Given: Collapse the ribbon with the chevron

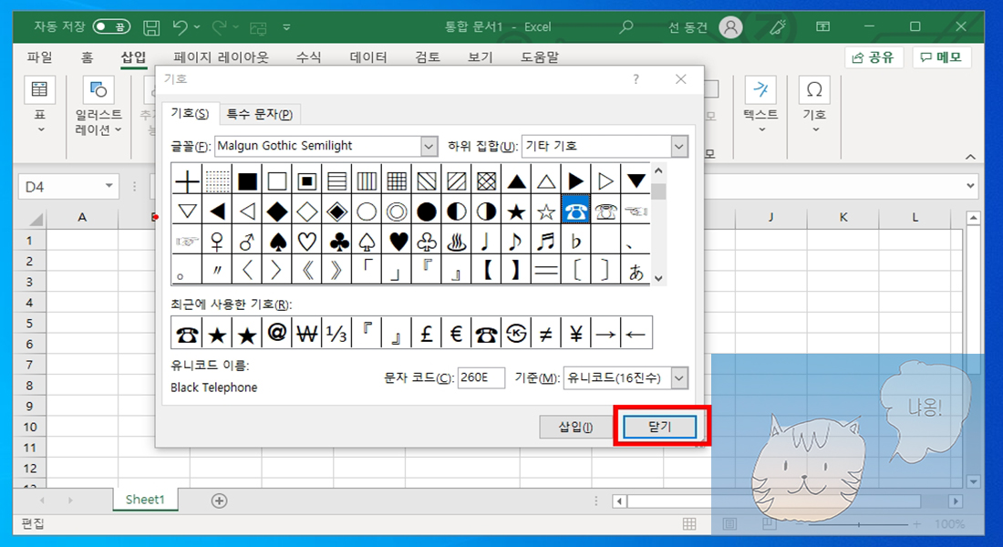Looking at the screenshot, I should pyautogui.click(x=970, y=157).
